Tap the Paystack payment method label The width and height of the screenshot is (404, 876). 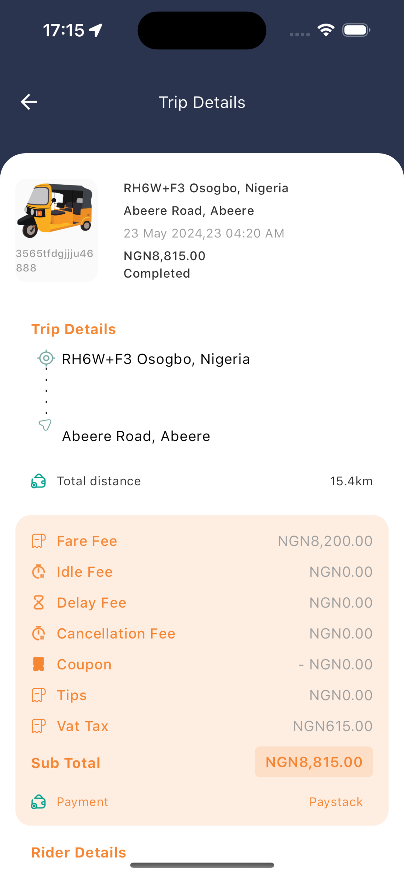[x=336, y=802]
